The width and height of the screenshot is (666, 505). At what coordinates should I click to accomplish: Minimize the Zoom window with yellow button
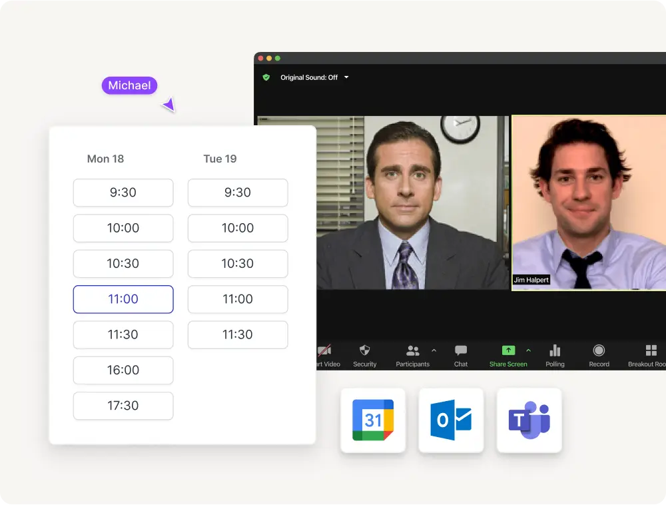[269, 58]
